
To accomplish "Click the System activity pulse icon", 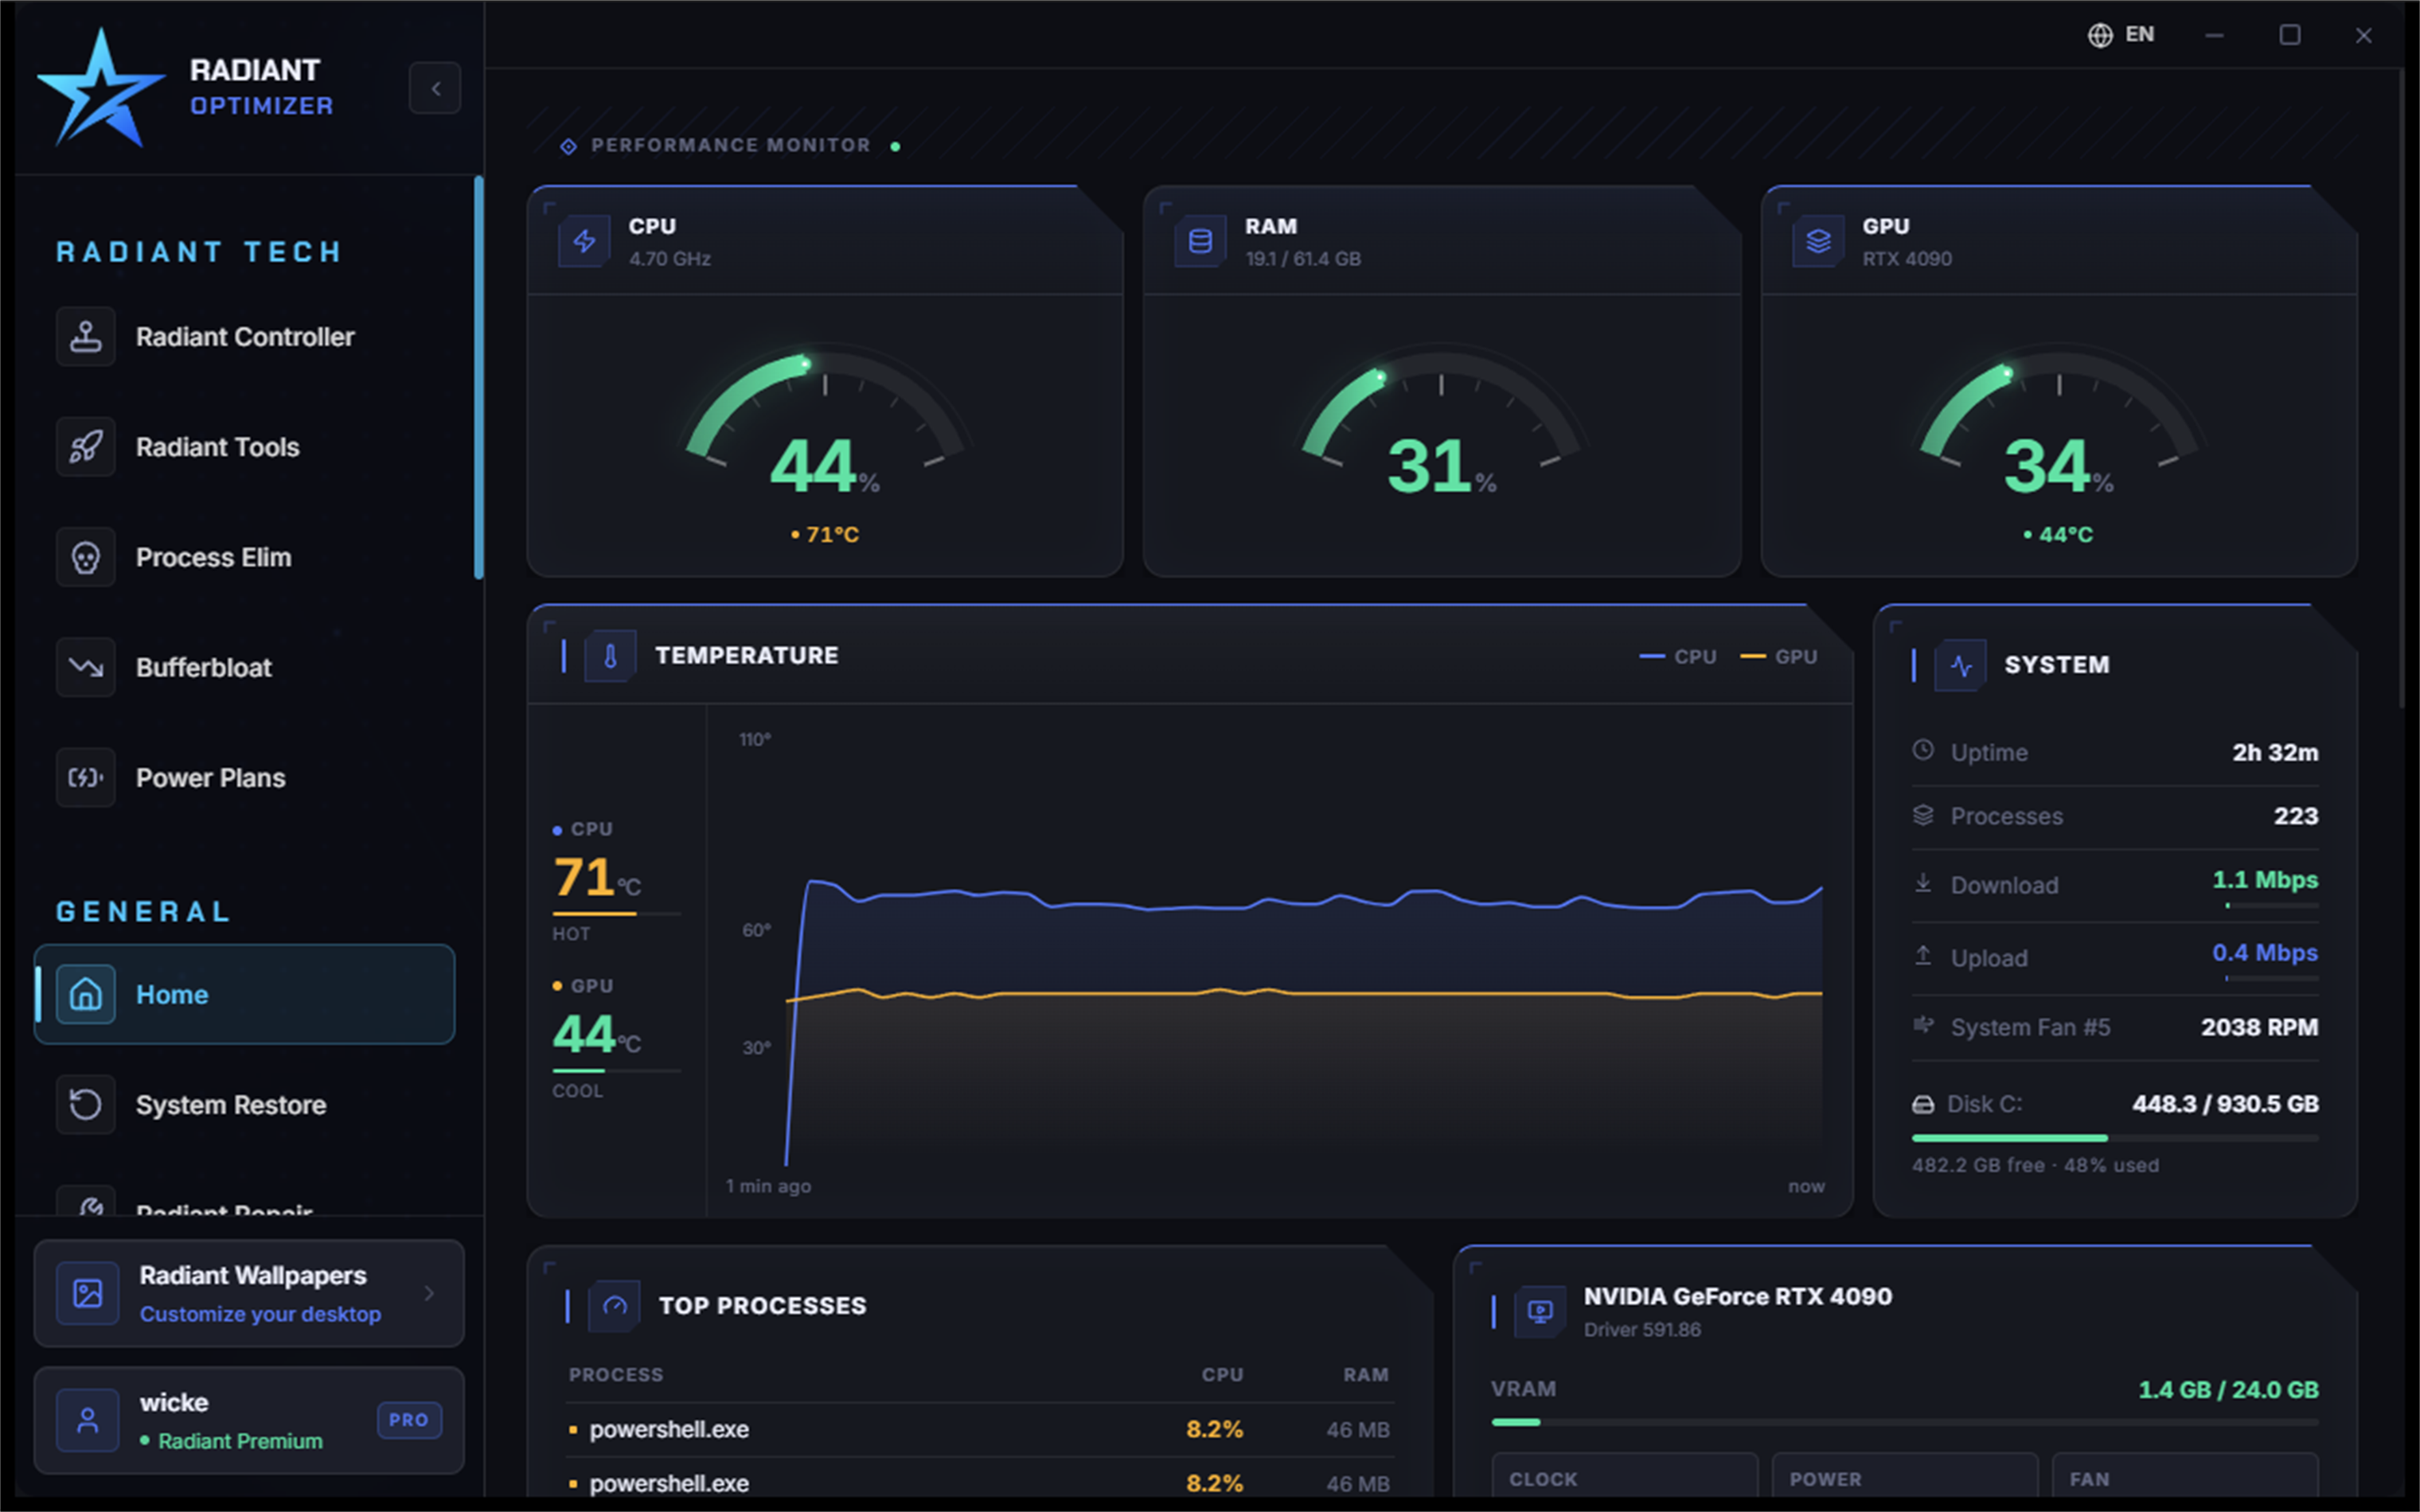I will (x=1961, y=665).
